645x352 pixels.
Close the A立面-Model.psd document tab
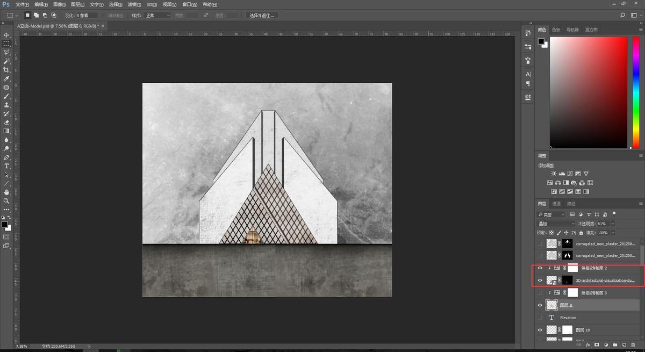(x=103, y=25)
